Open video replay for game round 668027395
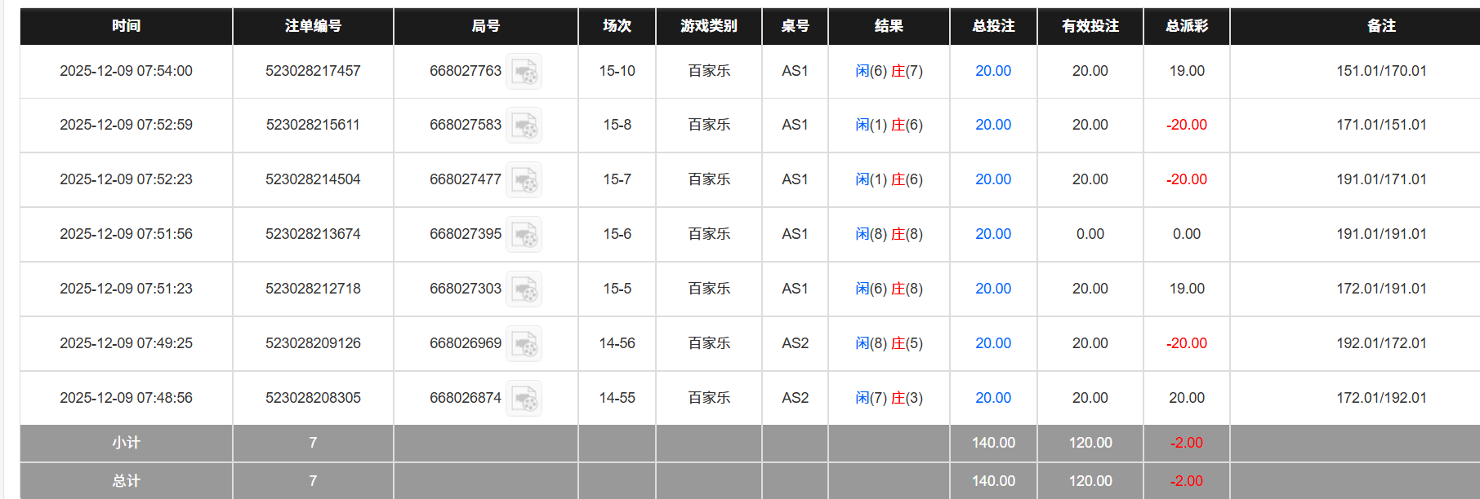 tap(524, 234)
